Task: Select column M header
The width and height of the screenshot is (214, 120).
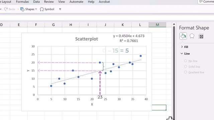Action: (157, 25)
